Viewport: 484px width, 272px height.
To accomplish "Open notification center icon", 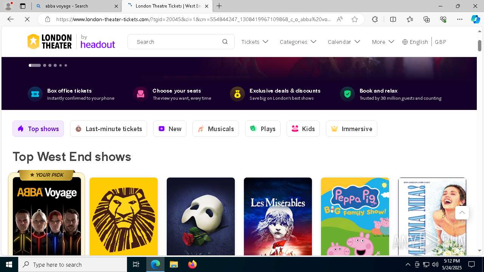I will (x=472, y=264).
